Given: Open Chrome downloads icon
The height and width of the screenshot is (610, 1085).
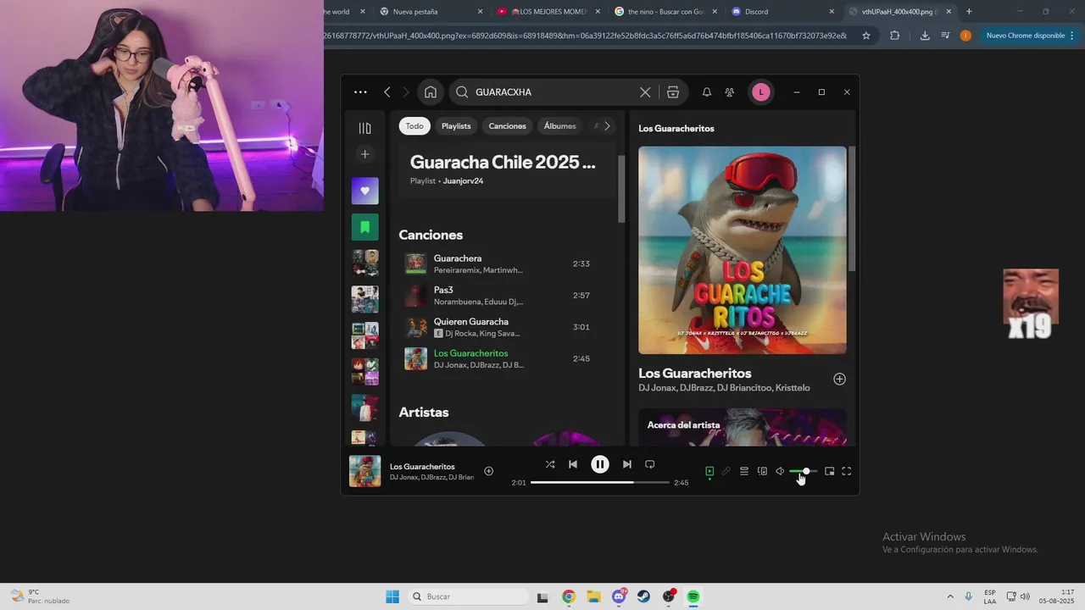Looking at the screenshot, I should tap(925, 36).
